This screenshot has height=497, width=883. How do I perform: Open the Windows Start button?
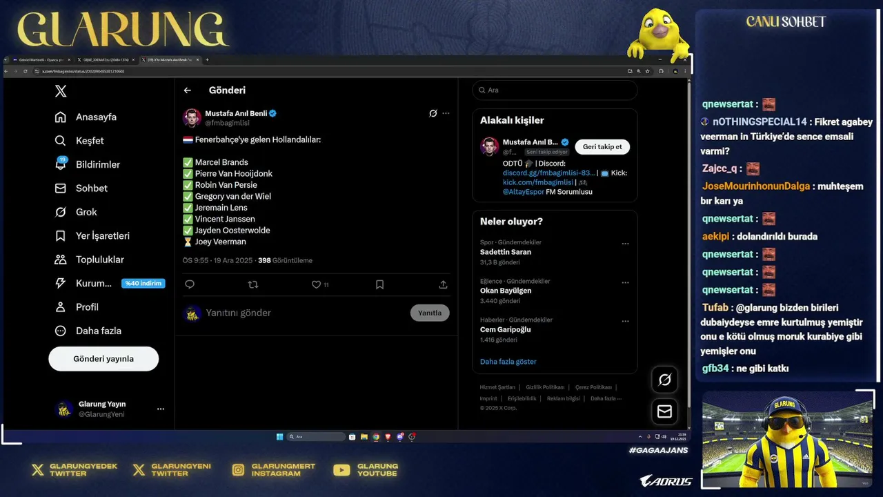coord(279,437)
